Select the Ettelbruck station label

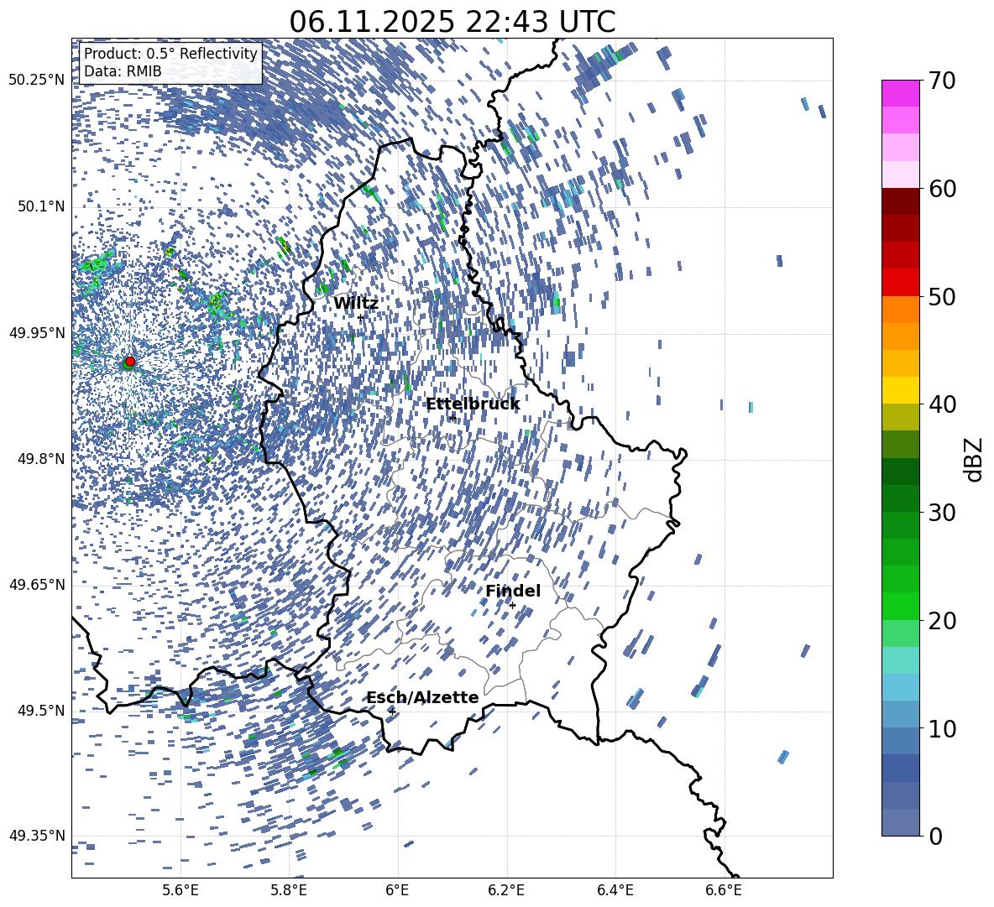point(473,404)
